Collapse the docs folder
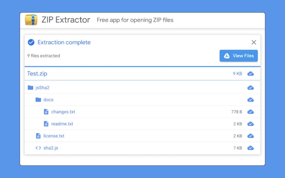285x178 pixels. click(48, 100)
